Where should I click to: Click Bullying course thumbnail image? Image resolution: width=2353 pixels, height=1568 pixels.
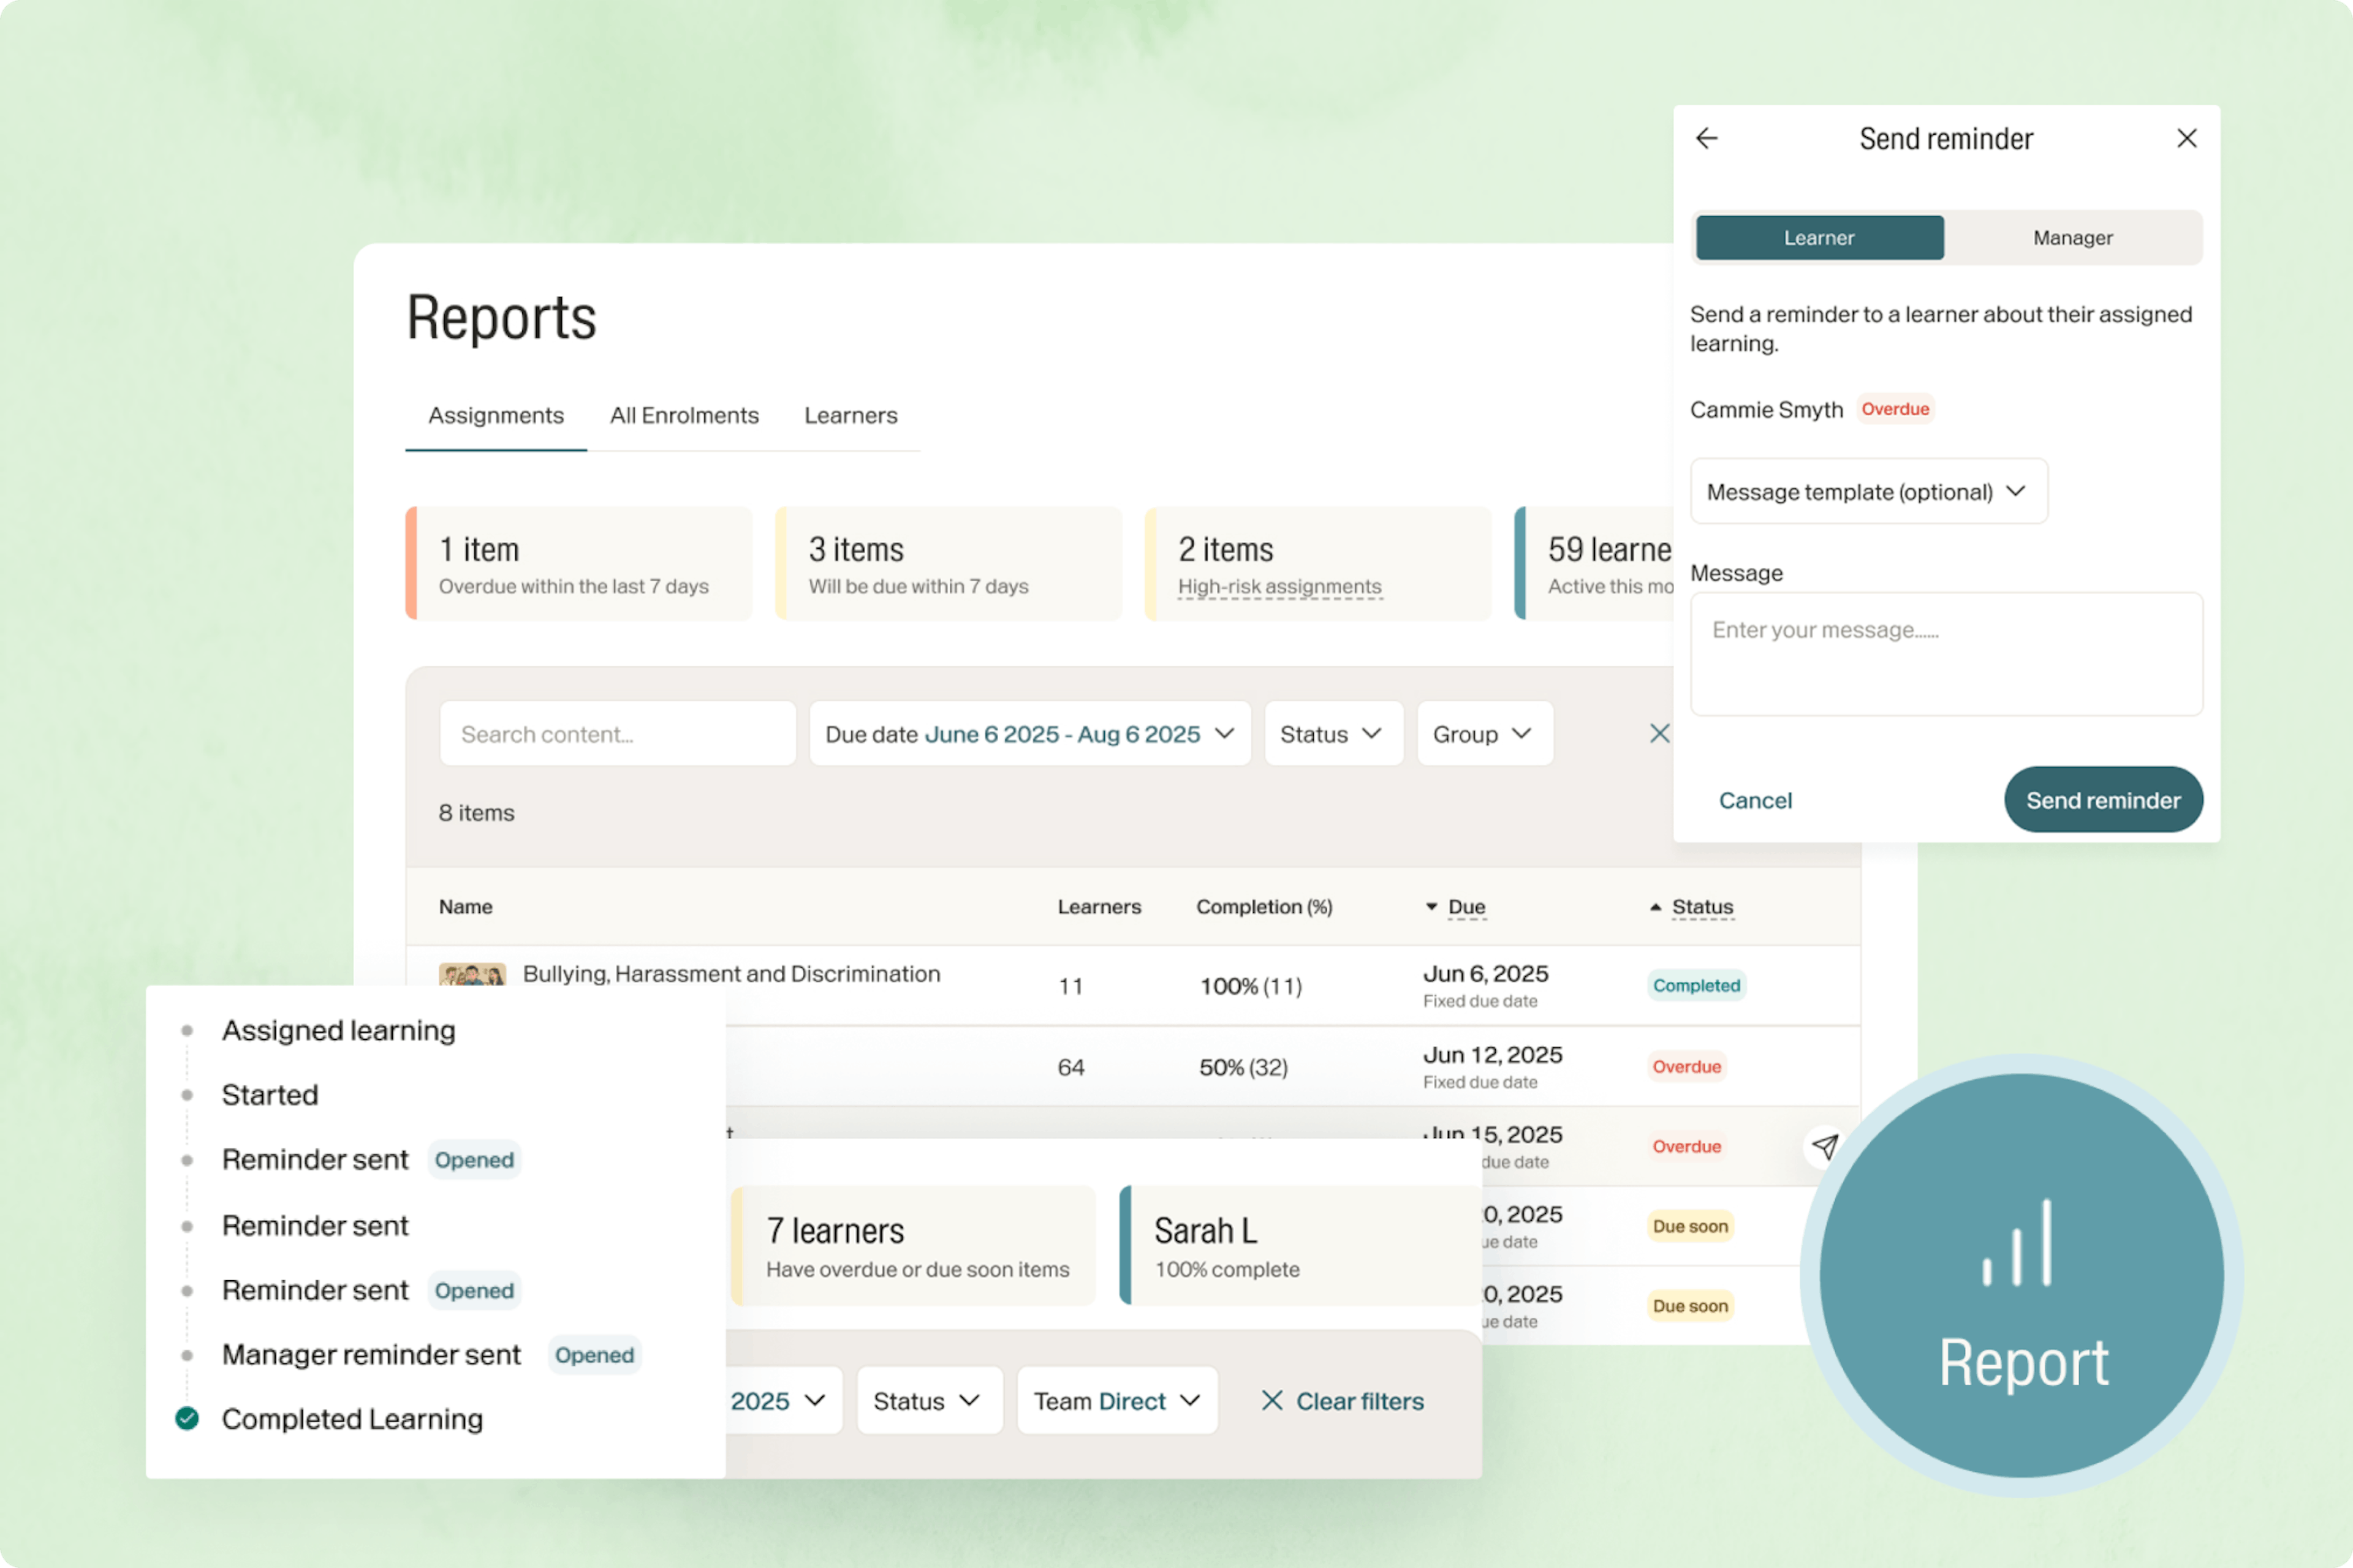[471, 974]
